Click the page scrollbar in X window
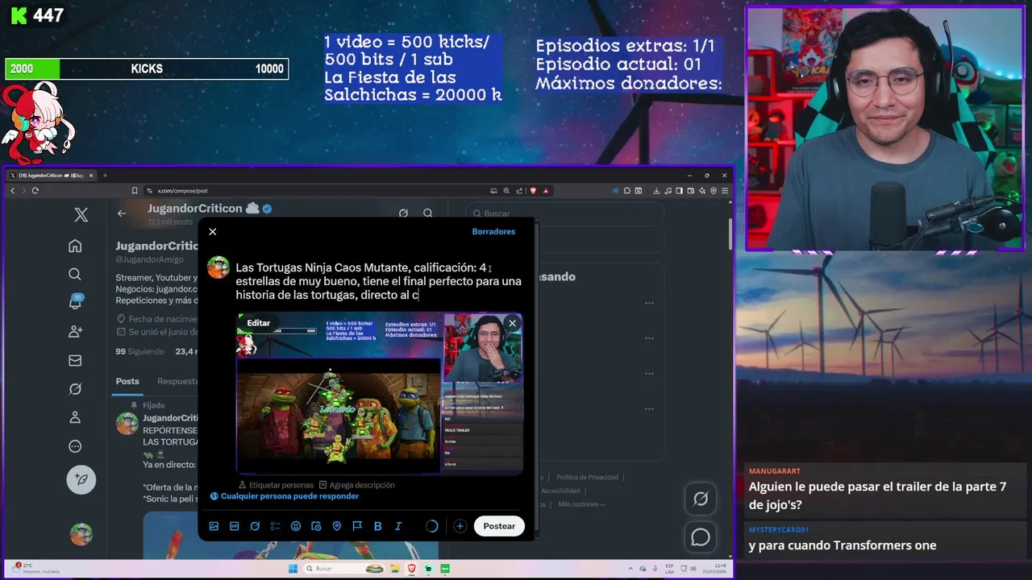 click(x=730, y=235)
